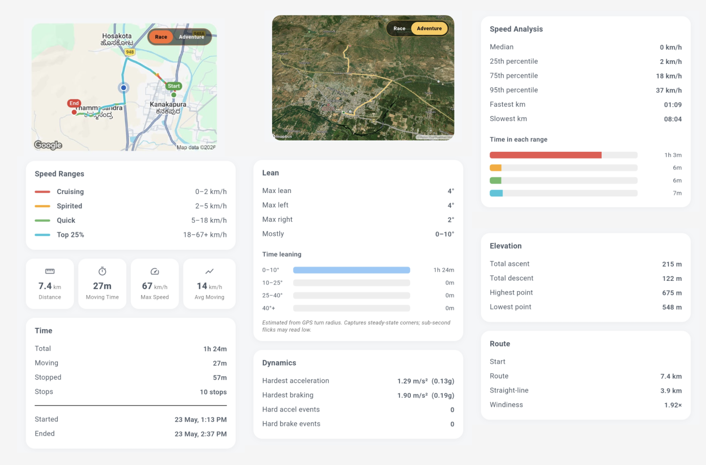Click the red 1h 3m range bar
The height and width of the screenshot is (465, 706).
pyautogui.click(x=546, y=155)
